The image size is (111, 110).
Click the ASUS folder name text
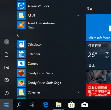(31, 16)
